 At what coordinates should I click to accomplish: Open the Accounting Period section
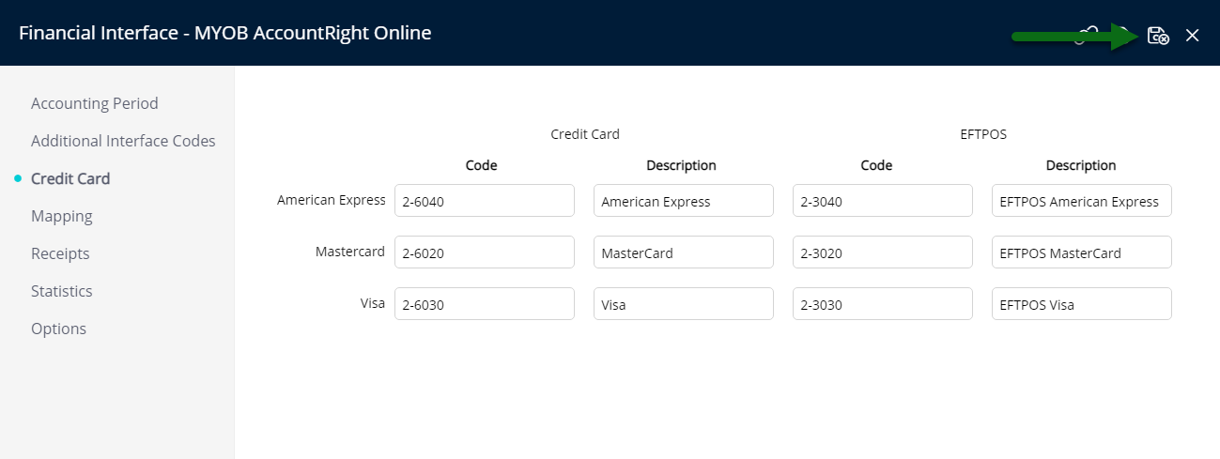click(x=95, y=103)
